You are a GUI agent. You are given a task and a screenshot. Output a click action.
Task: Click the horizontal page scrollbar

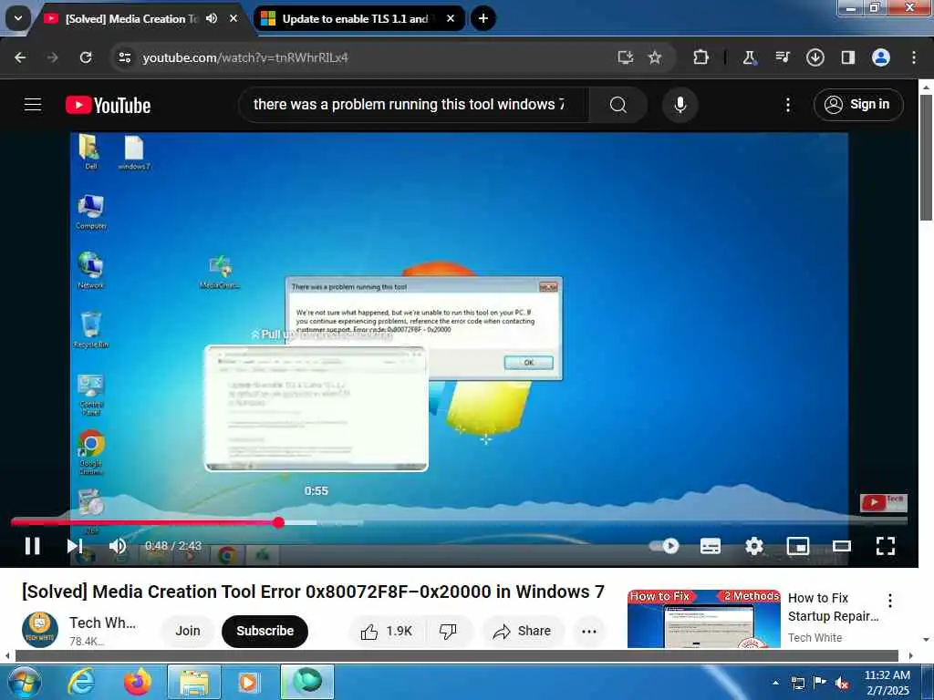point(456,655)
